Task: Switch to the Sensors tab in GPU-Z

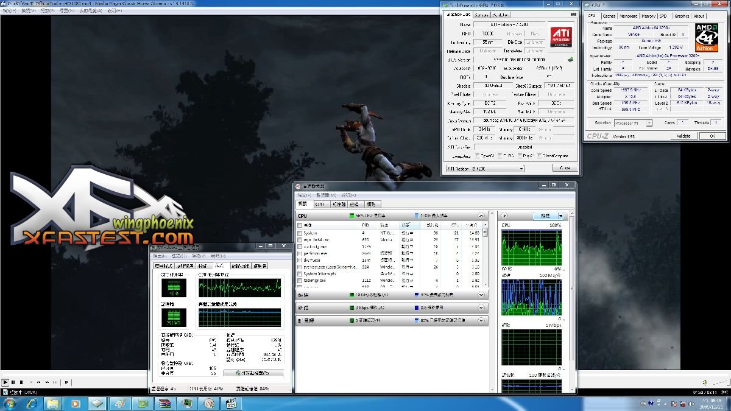Action: click(x=481, y=14)
